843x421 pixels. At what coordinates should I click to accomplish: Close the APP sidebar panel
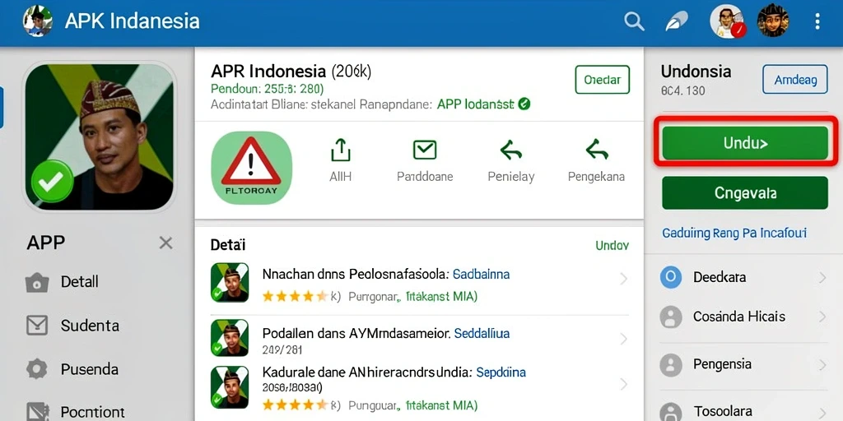coord(165,243)
